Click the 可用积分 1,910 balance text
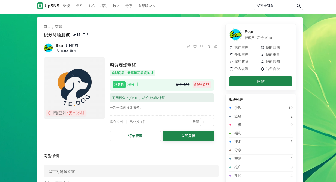Screen dimensions: 336x182 (125, 98)
